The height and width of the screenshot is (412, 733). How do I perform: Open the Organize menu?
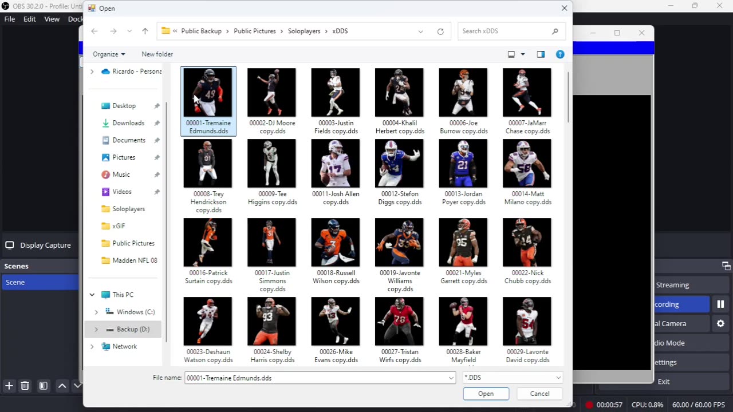click(109, 54)
